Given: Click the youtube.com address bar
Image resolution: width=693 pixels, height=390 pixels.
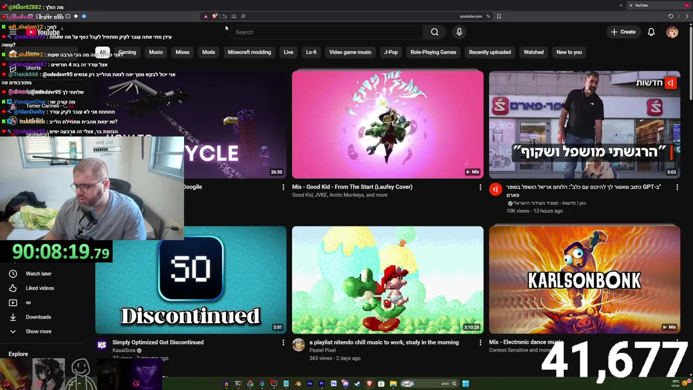Looking at the screenshot, I should coord(471,16).
